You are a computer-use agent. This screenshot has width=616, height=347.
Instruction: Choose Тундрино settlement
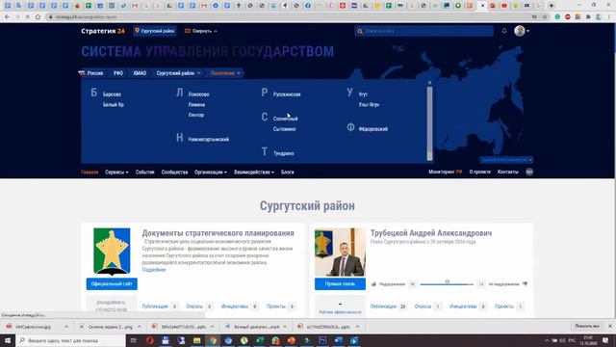click(x=284, y=153)
